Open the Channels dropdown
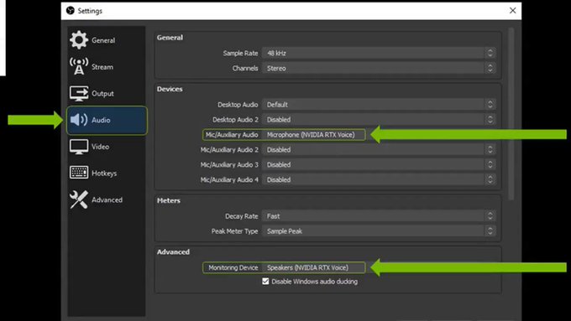Image resolution: width=571 pixels, height=321 pixels. point(379,68)
